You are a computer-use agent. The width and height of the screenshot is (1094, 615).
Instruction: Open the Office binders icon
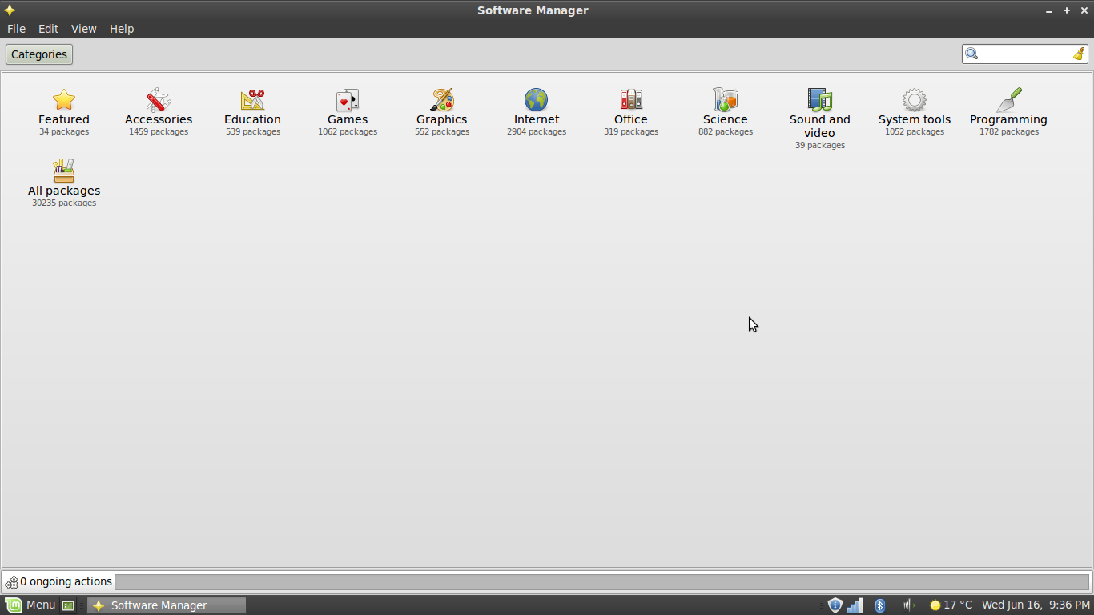point(631,99)
